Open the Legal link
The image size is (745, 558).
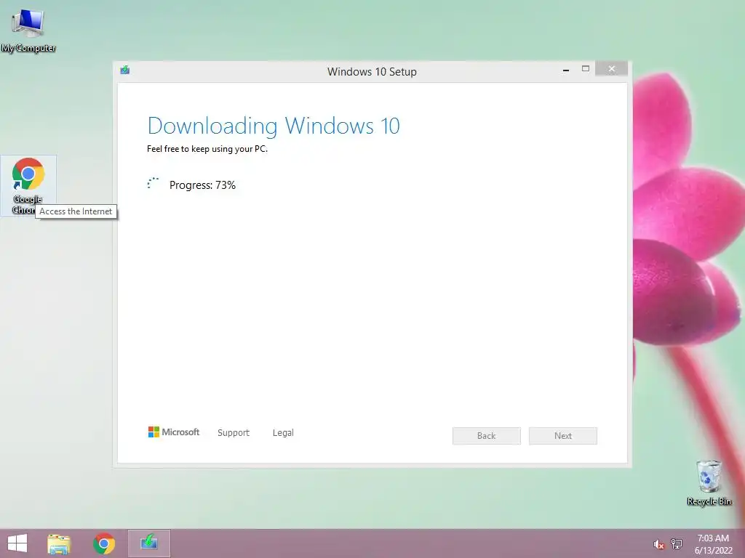coord(283,433)
